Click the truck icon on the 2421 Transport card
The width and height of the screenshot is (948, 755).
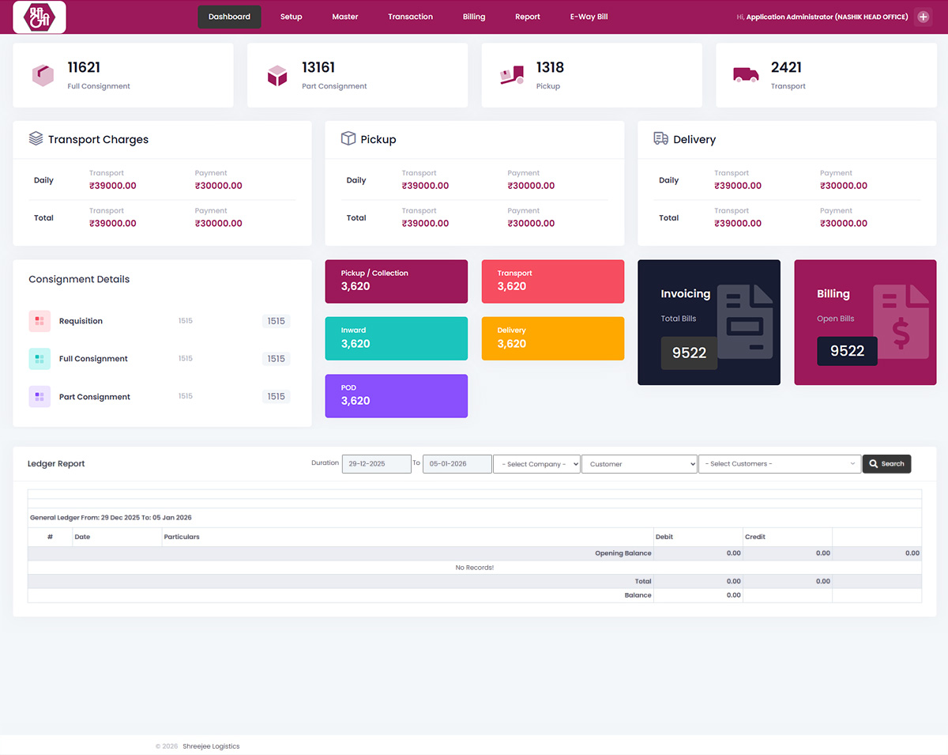click(745, 74)
